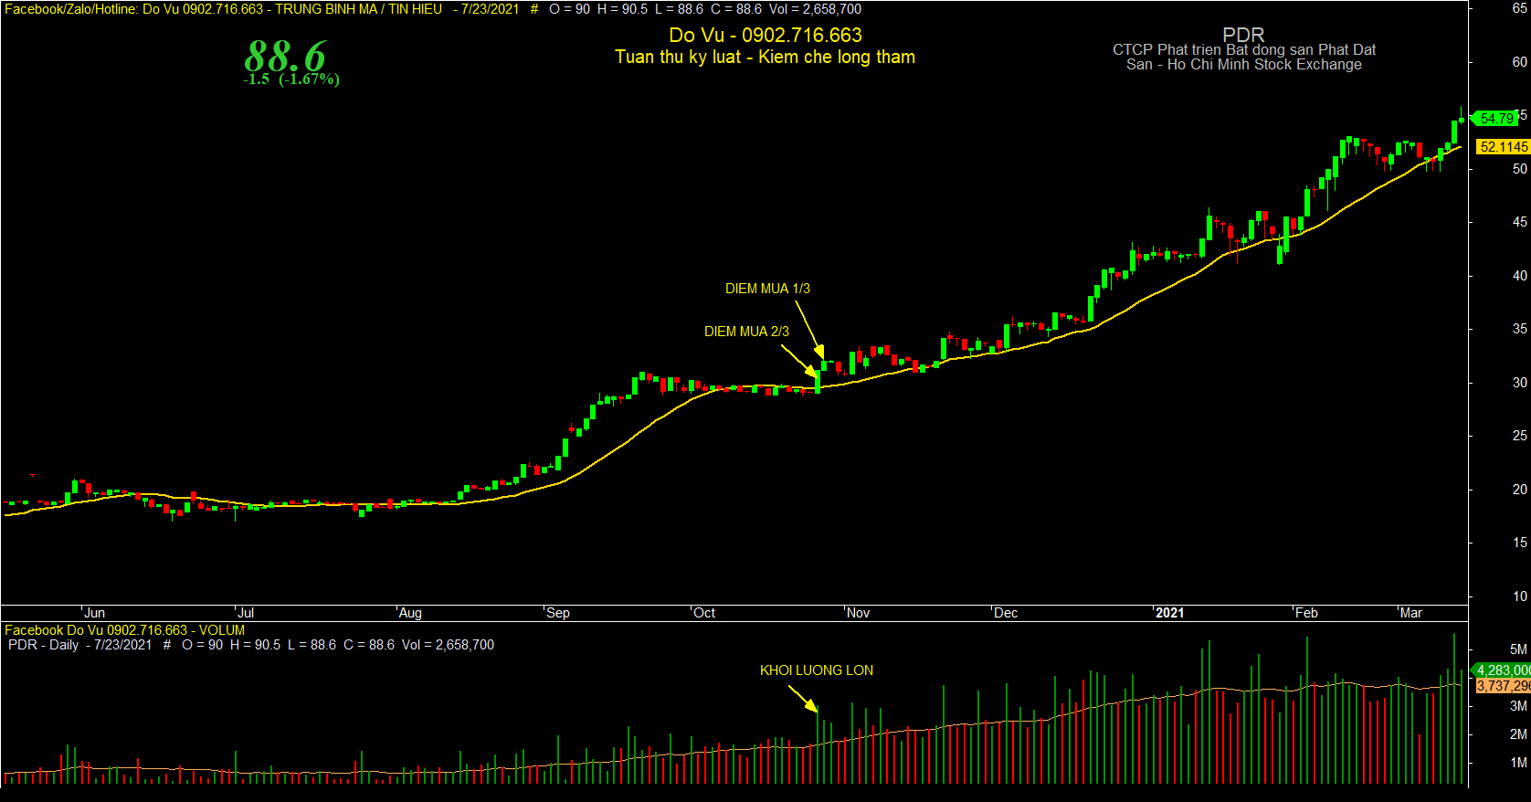Select the green 54.79 last price tag
The image size is (1531, 802).
[1497, 119]
